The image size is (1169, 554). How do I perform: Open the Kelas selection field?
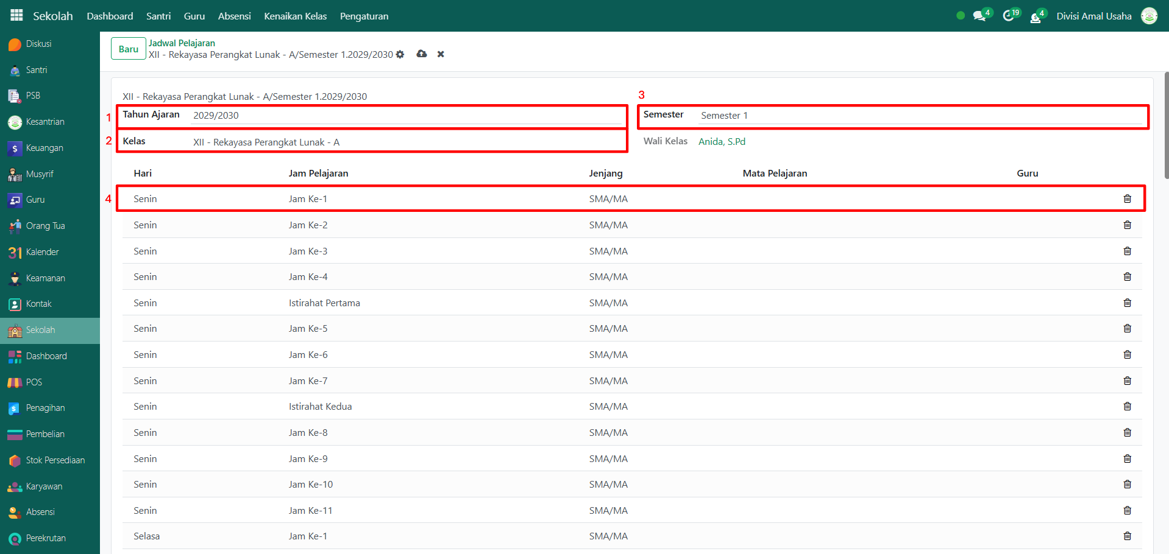(405, 142)
